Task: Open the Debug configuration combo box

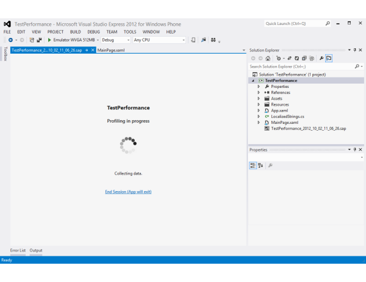Action: tap(115, 40)
